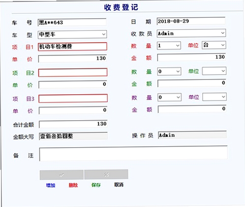The height and width of the screenshot is (207, 245).
Task: Open the 收款员 dropdown showing Admin
Action: click(191, 33)
